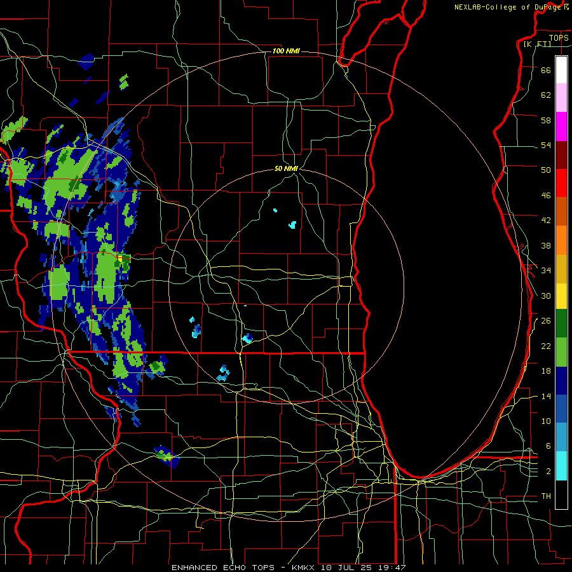
Task: Select the light green legend swatch
Action: point(561,352)
